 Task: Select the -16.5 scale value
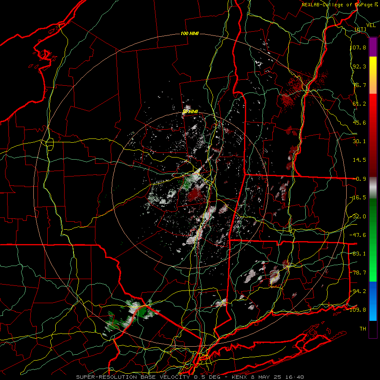click(x=358, y=198)
